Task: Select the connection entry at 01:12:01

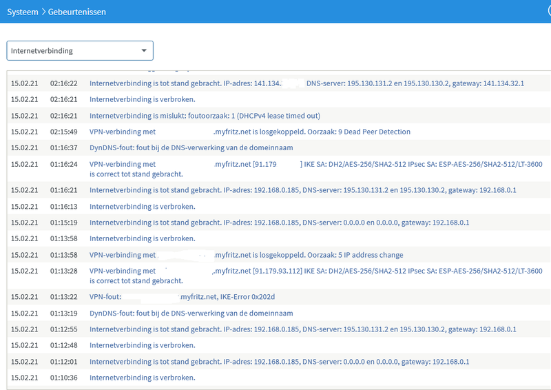Action: pos(279,362)
